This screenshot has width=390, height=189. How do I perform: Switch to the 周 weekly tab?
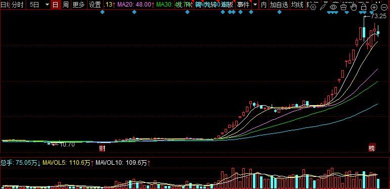tap(66, 5)
